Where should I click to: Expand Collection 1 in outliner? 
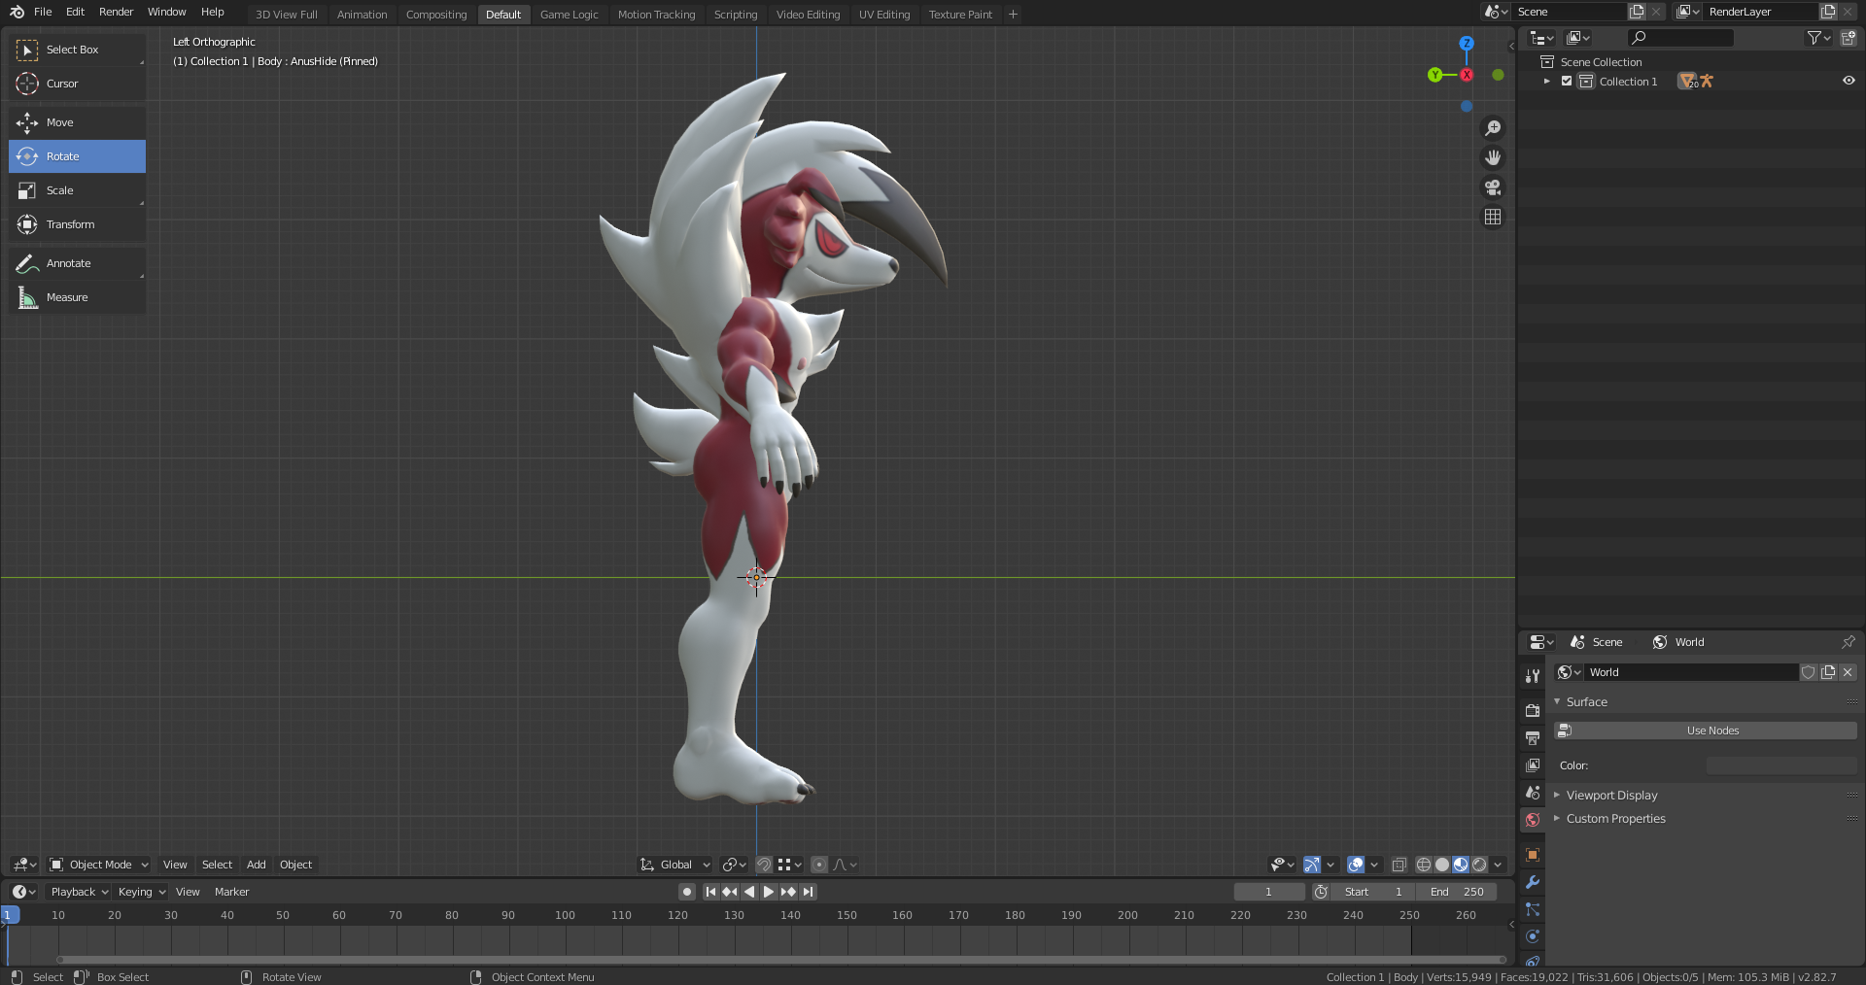tap(1547, 82)
